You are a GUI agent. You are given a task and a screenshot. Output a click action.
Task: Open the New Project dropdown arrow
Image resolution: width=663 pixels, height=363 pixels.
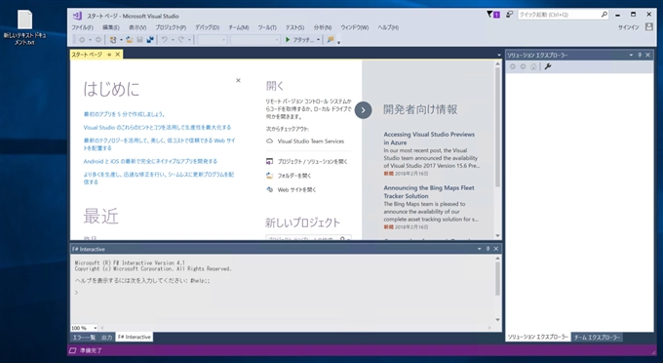point(121,40)
